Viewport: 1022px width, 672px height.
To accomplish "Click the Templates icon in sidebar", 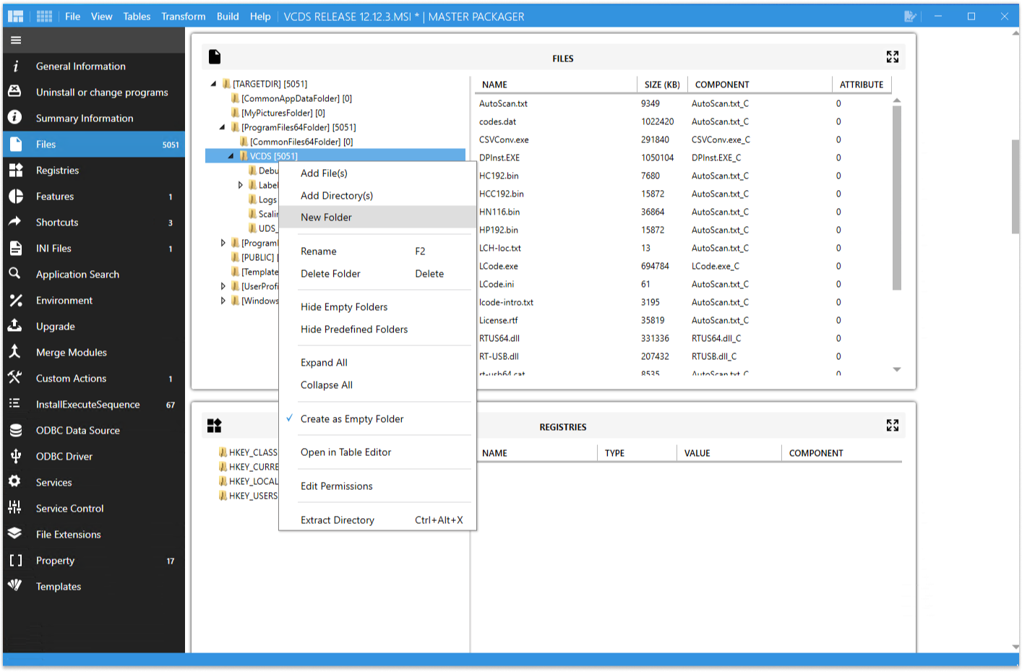I will point(15,586).
